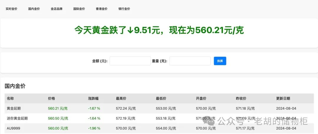Screen dimensions: 318x134
Task: Click high price 572.24 元/克
Action: tap(126, 108)
